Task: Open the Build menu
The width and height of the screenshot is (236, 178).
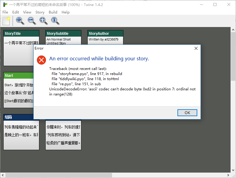Action: tap(53, 12)
